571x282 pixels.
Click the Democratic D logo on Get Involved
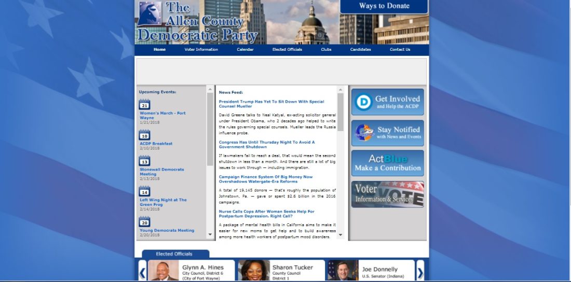tap(363, 102)
